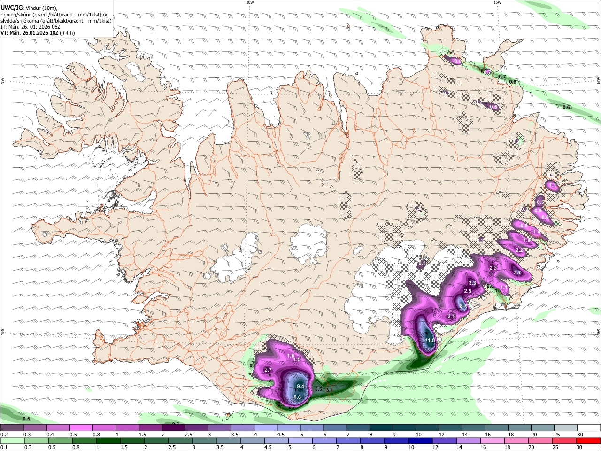Click the '3.1' precipitation value

click(329, 390)
